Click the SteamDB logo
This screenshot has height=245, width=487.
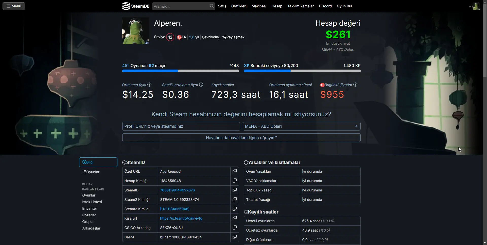coord(136,6)
